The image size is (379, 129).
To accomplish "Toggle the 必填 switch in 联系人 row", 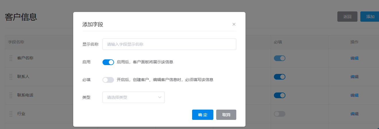I will 280,77.
